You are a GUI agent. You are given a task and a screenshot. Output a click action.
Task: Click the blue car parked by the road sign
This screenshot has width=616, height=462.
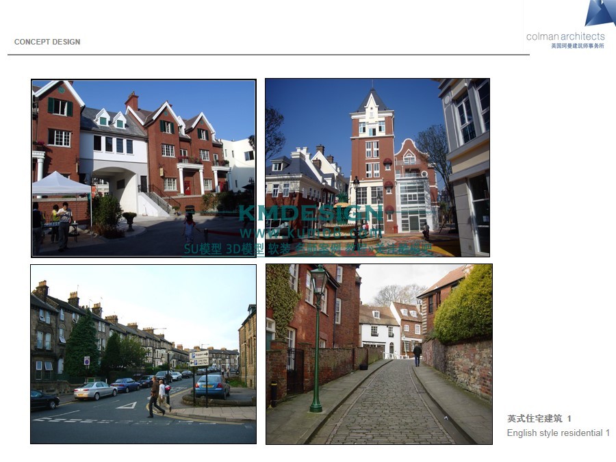(212, 386)
